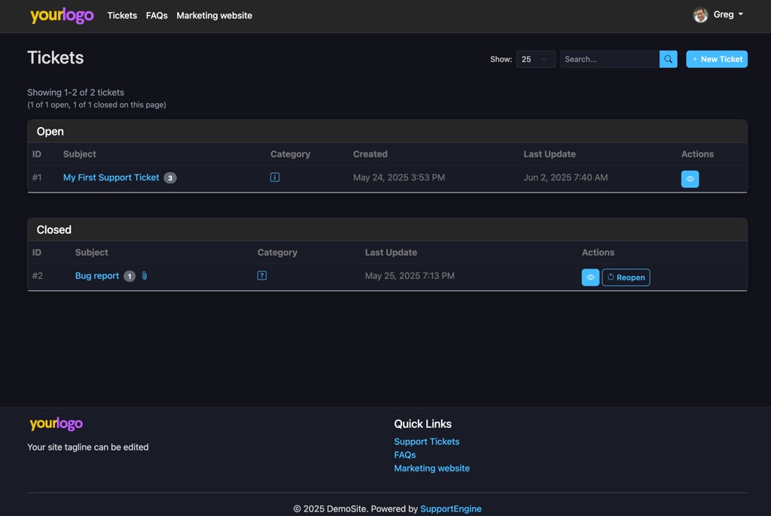
Task: Open Support Tickets under Quick Links
Action: tap(426, 442)
